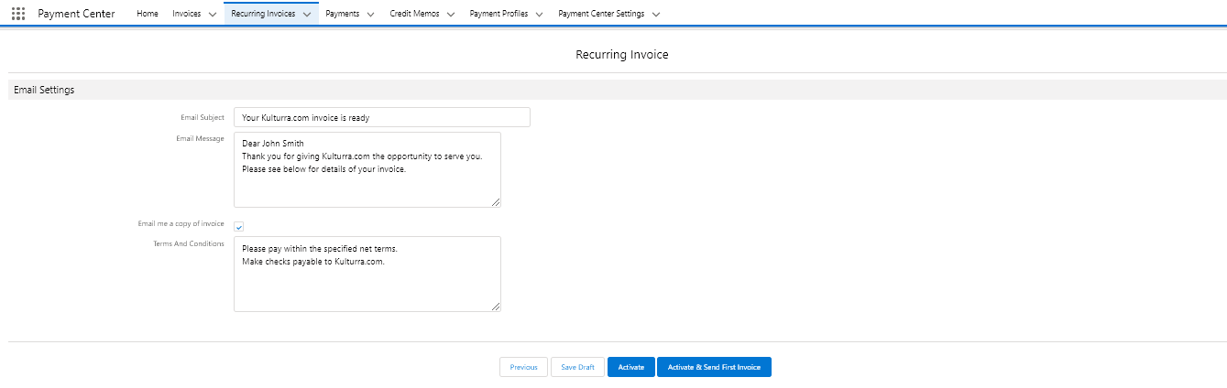Click the Activate button

tap(630, 367)
